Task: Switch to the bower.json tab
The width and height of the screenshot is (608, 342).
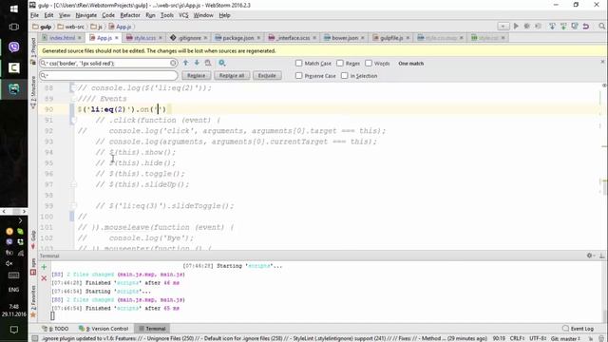Action: point(344,38)
